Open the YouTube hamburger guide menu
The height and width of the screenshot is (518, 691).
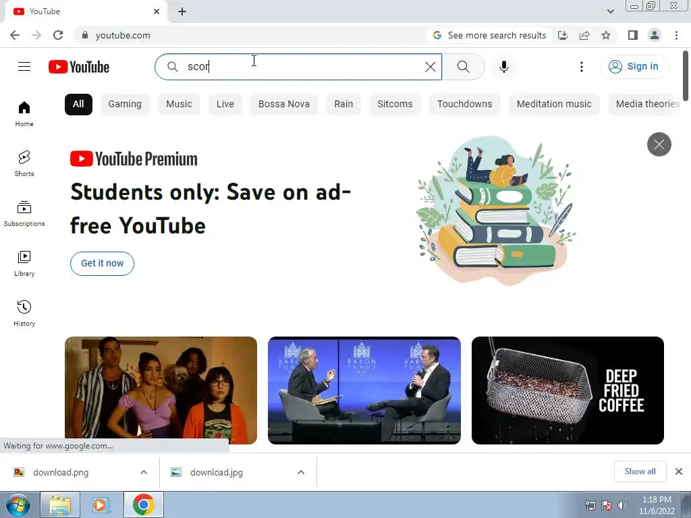[24, 67]
